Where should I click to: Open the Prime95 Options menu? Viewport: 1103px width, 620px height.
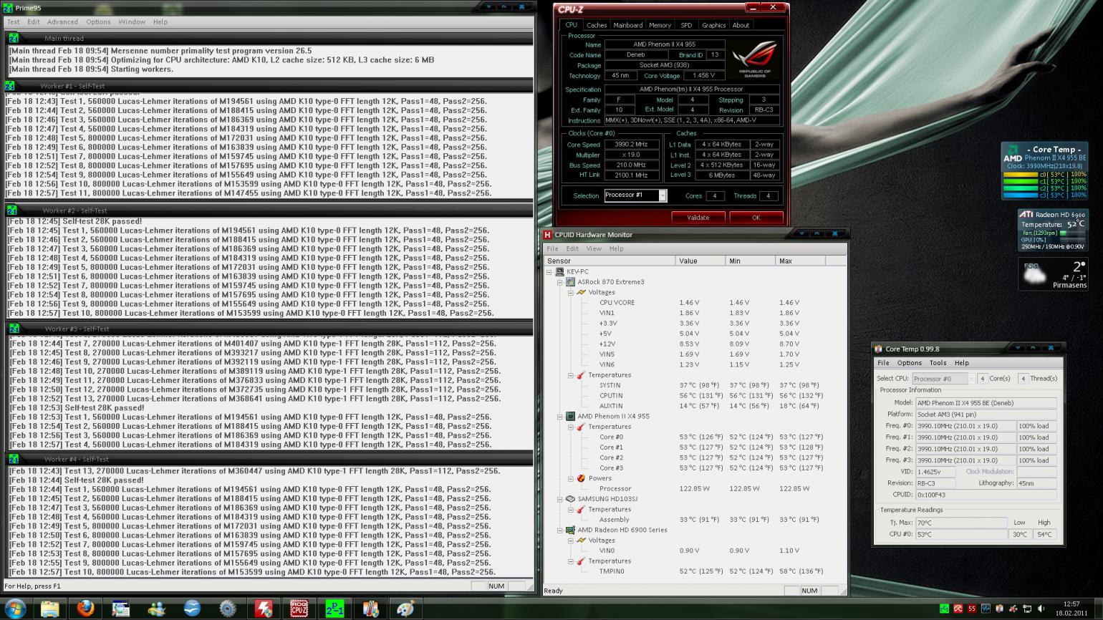click(98, 21)
